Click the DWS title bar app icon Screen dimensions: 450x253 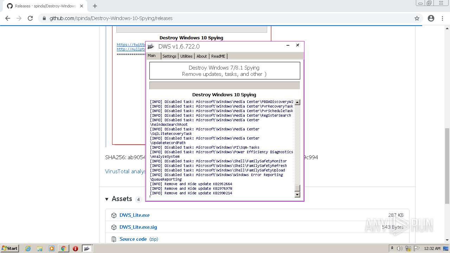pos(151,46)
